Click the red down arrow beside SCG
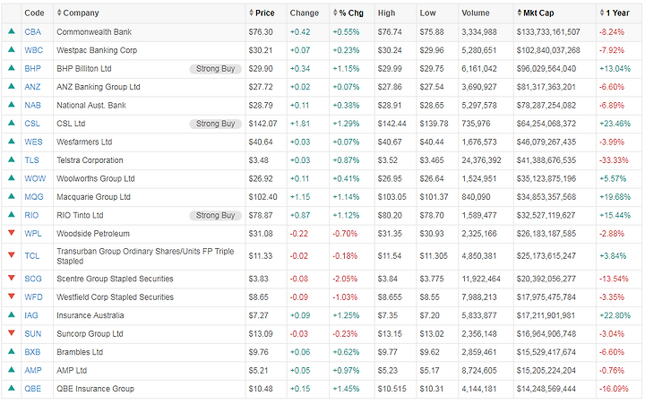The height and width of the screenshot is (404, 645). click(11, 279)
